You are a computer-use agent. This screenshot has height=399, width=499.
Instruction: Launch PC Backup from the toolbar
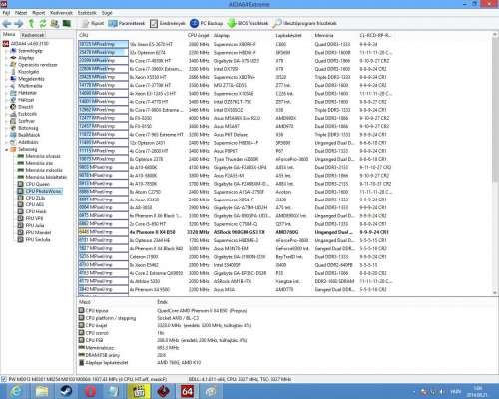pos(206,23)
